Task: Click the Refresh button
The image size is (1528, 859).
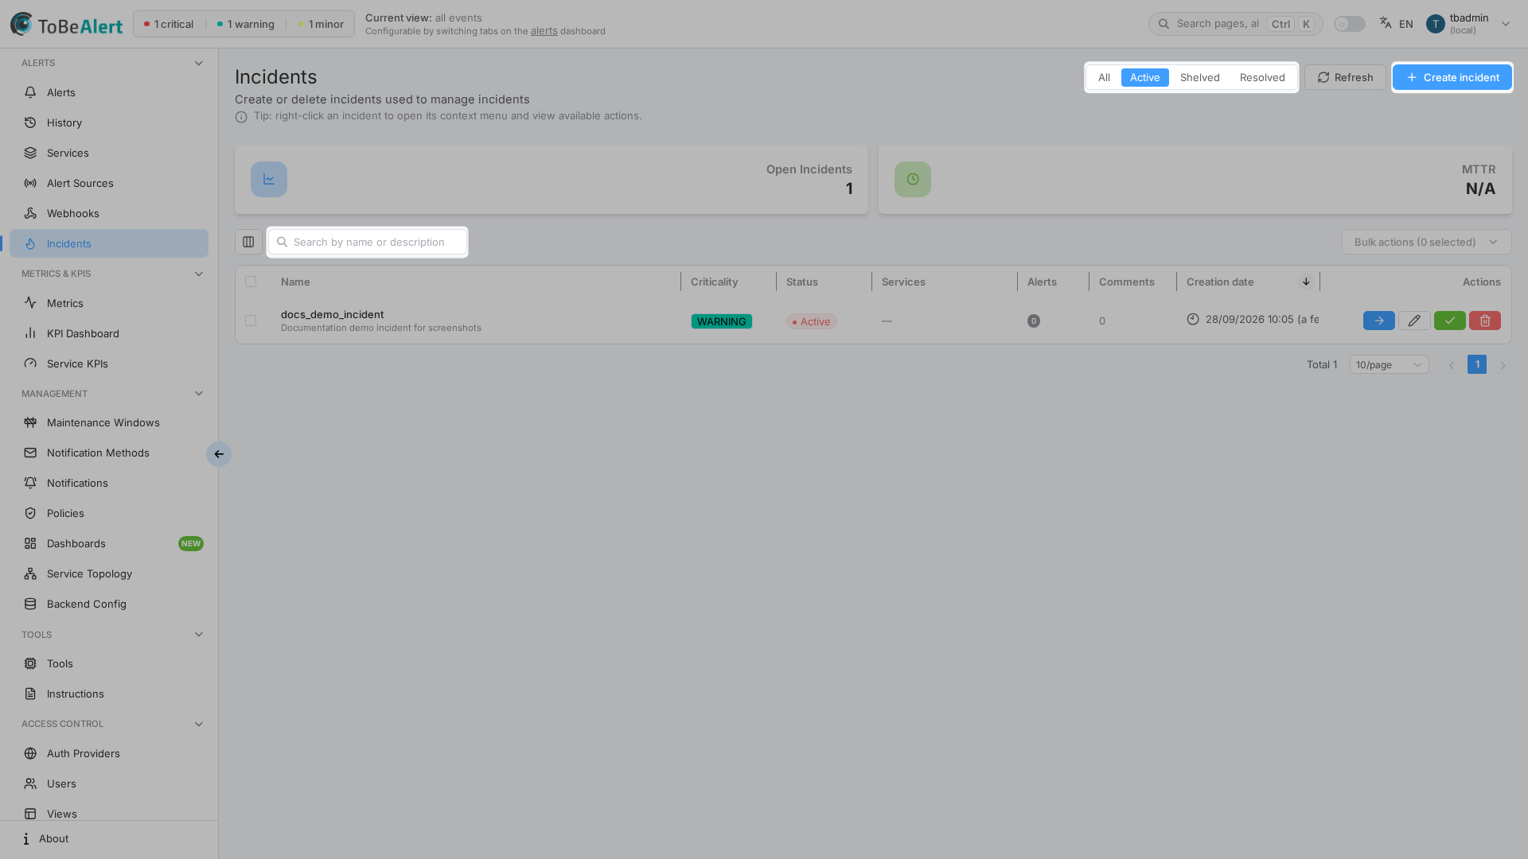Action: (1345, 77)
